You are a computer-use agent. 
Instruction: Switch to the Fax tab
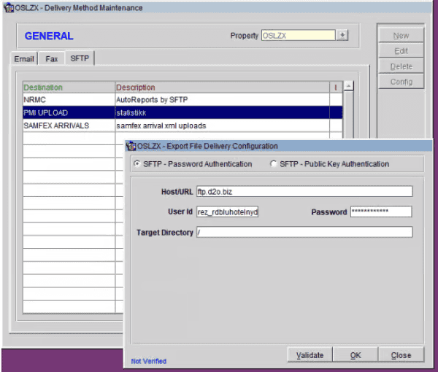pyautogui.click(x=52, y=59)
